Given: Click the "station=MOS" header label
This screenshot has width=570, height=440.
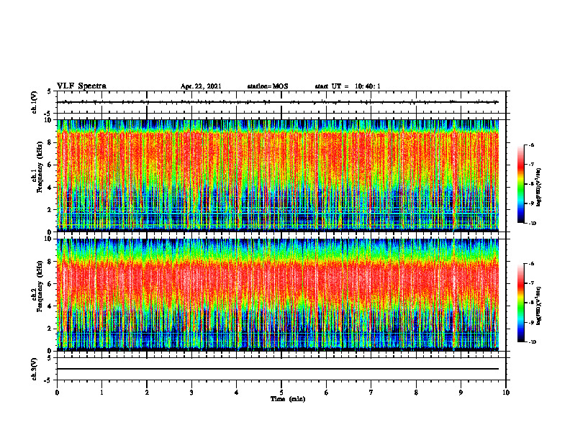Looking at the screenshot, I should pos(268,86).
